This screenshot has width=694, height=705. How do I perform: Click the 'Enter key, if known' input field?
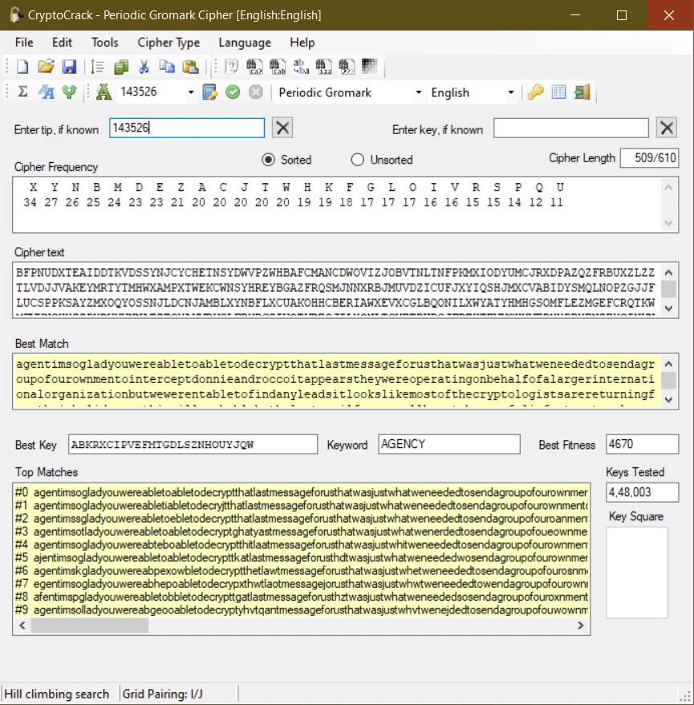click(571, 128)
